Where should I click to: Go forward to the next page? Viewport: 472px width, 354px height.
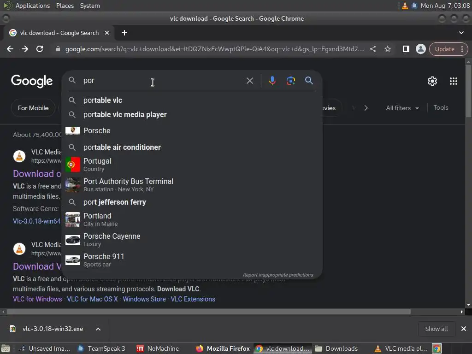[x=25, y=49]
